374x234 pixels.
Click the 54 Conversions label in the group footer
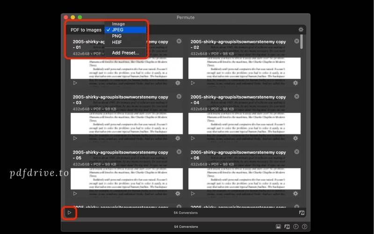[186, 212]
